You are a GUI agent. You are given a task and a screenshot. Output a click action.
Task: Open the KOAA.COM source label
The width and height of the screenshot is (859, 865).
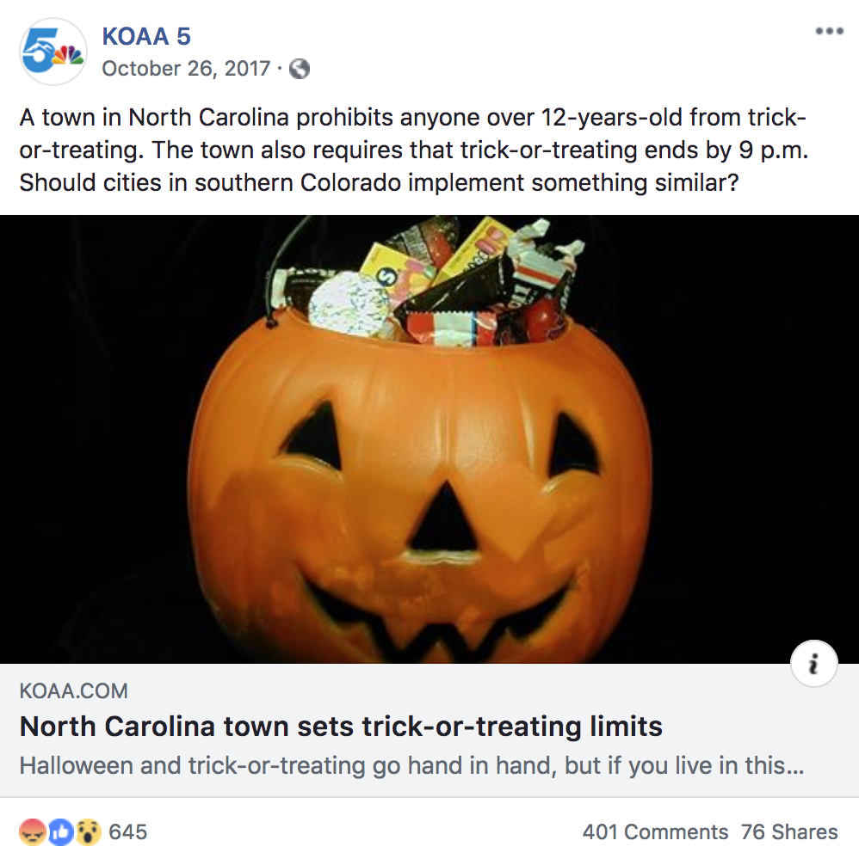coord(73,690)
